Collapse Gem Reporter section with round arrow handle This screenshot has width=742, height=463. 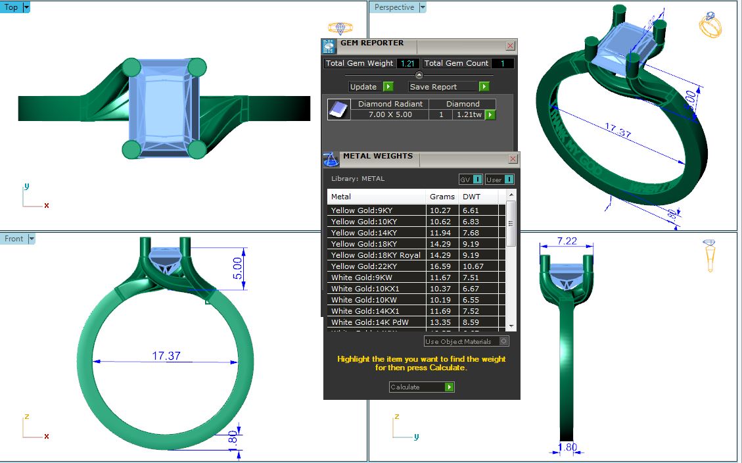click(419, 75)
